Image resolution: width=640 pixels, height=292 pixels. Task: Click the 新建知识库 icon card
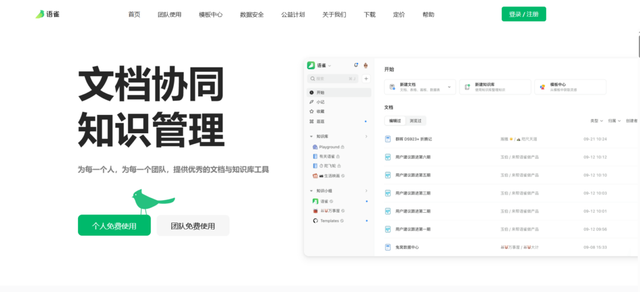467,88
